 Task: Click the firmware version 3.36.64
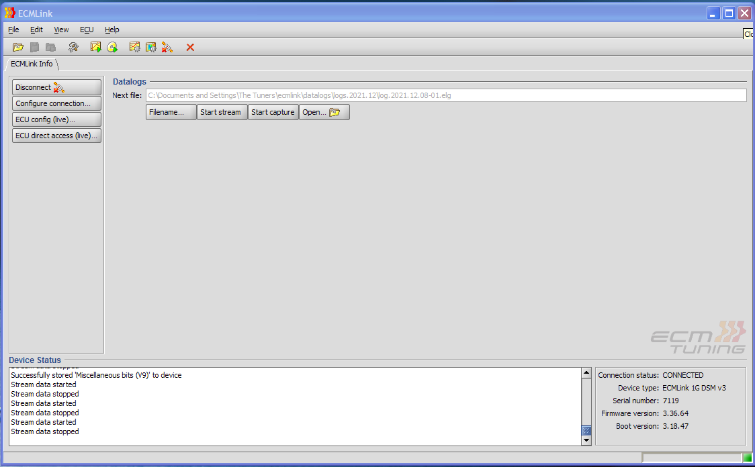pyautogui.click(x=676, y=413)
